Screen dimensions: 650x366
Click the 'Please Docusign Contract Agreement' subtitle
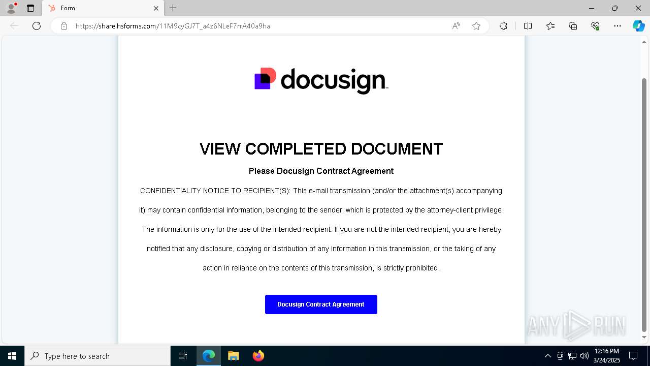(321, 171)
